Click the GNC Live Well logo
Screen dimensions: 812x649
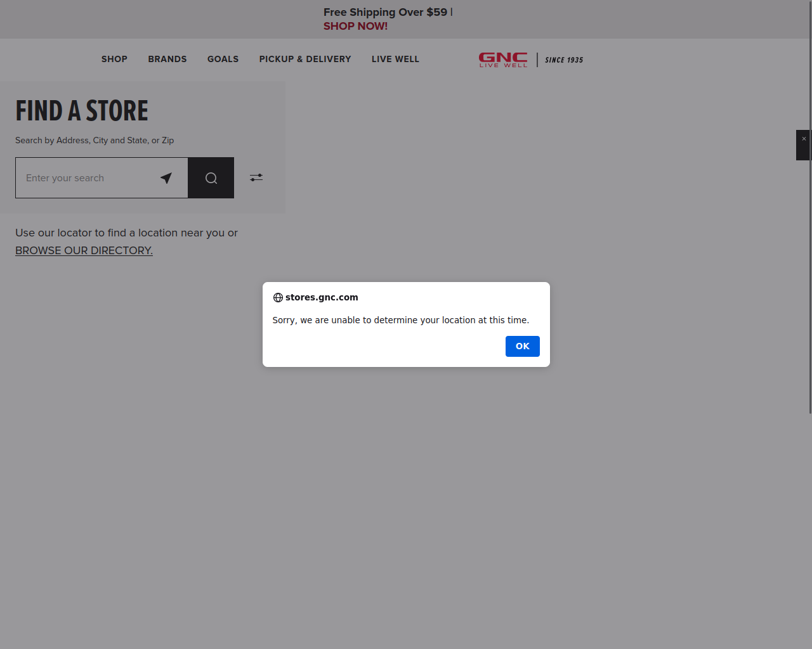point(503,60)
